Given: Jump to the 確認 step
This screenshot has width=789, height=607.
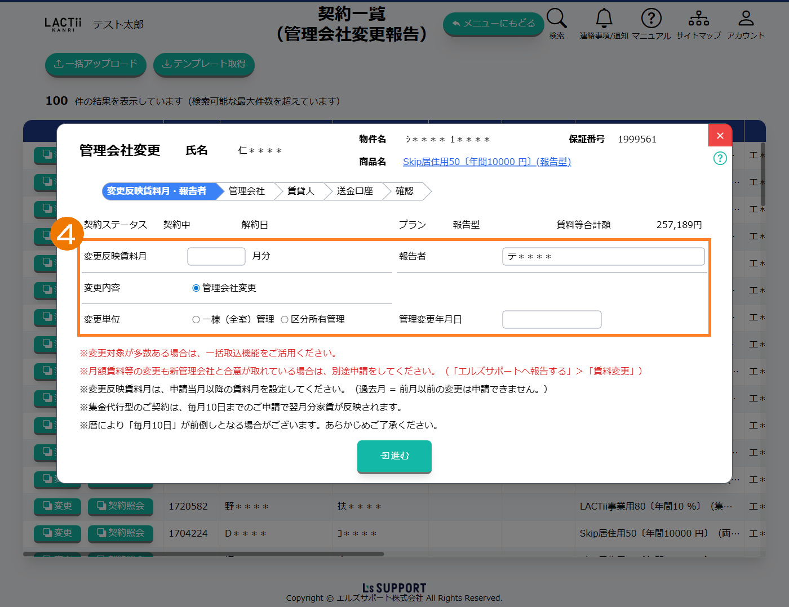Looking at the screenshot, I should 405,191.
